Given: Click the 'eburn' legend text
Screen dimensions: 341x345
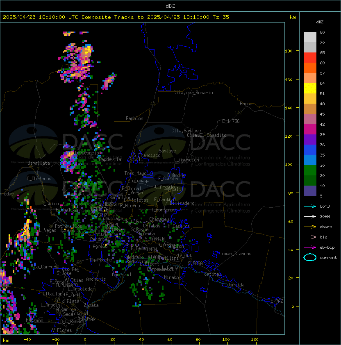Looking at the screenshot, I should click(x=326, y=227).
